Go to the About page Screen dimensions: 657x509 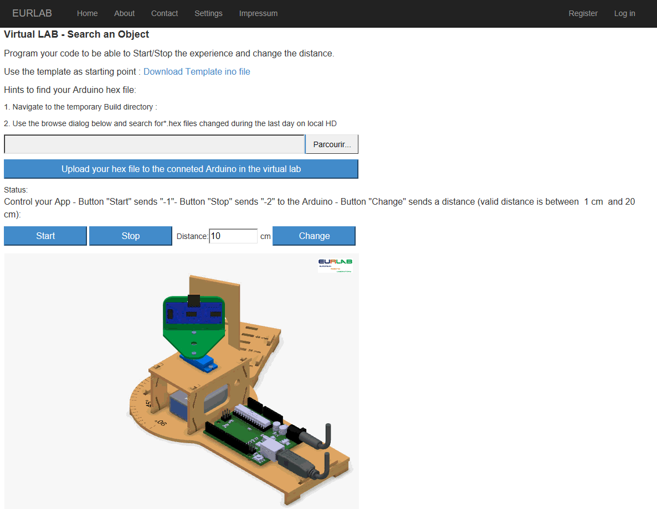124,13
